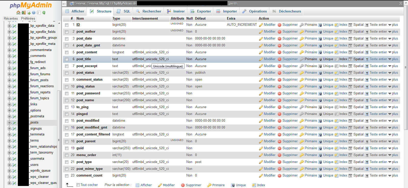408x188 pixels.
Task: Click table icon next to usermeta in tree
Action: click(14, 159)
